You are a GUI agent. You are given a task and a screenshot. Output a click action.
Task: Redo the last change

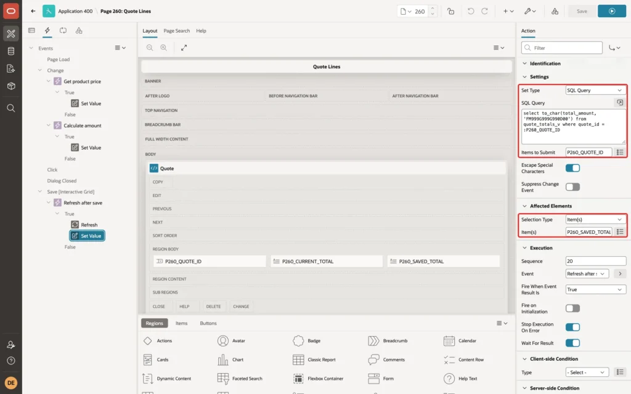[484, 11]
